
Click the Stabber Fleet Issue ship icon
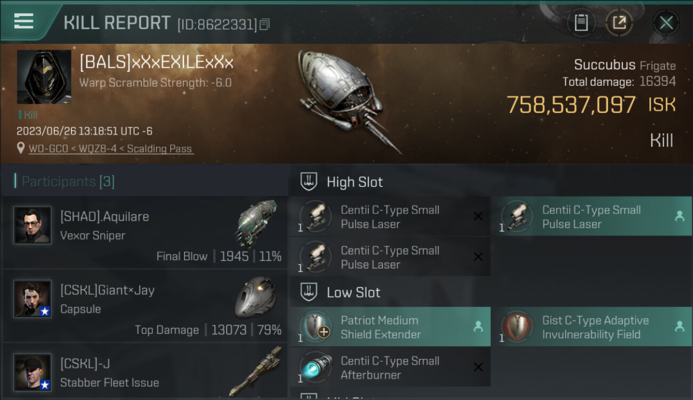click(256, 371)
